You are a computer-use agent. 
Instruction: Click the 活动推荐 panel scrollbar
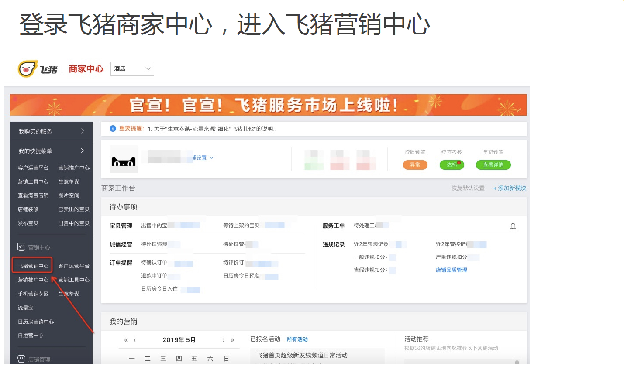[517, 362]
